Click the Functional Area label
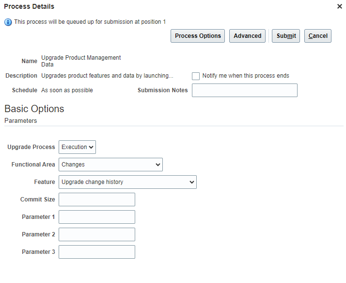The image size is (346, 283). [33, 165]
